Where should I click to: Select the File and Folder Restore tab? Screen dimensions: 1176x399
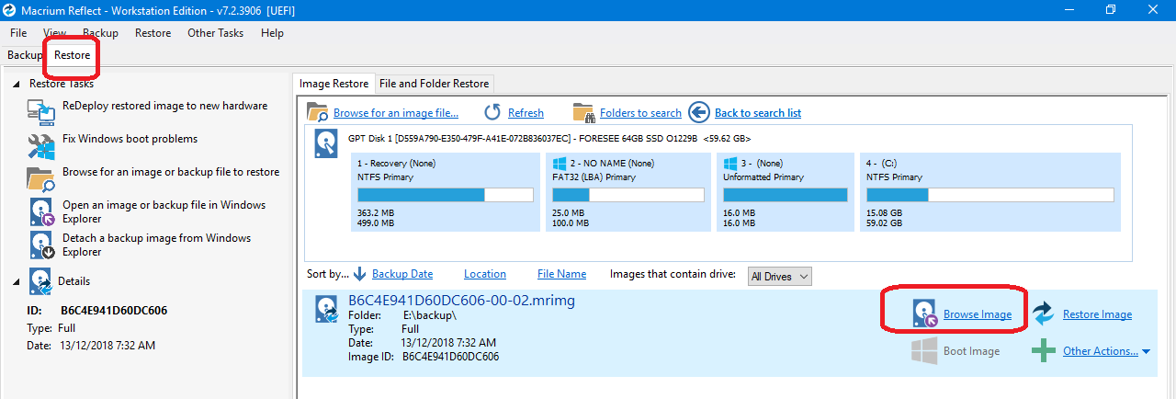coord(434,84)
